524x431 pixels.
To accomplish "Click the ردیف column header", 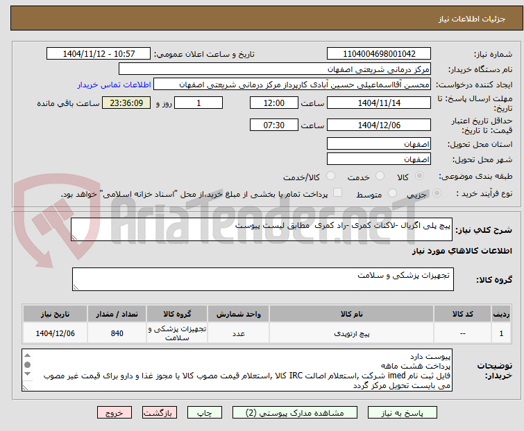I will (501, 314).
